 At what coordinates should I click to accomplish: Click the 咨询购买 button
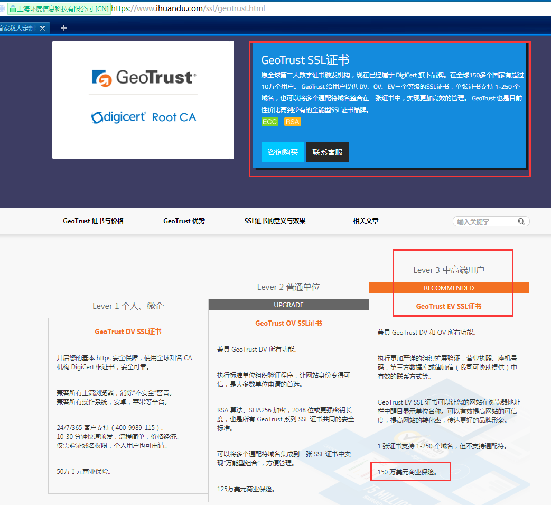(x=283, y=152)
